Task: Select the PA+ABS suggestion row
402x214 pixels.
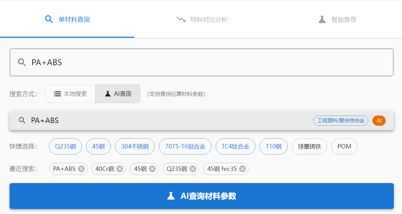Action: pyautogui.click(x=202, y=120)
